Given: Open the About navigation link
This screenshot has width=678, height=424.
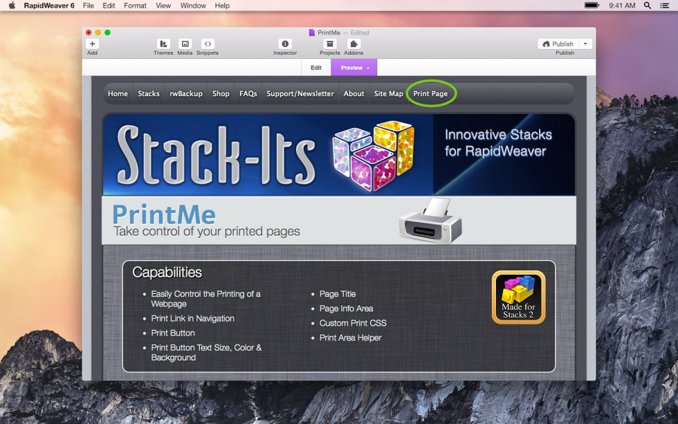Looking at the screenshot, I should point(354,93).
